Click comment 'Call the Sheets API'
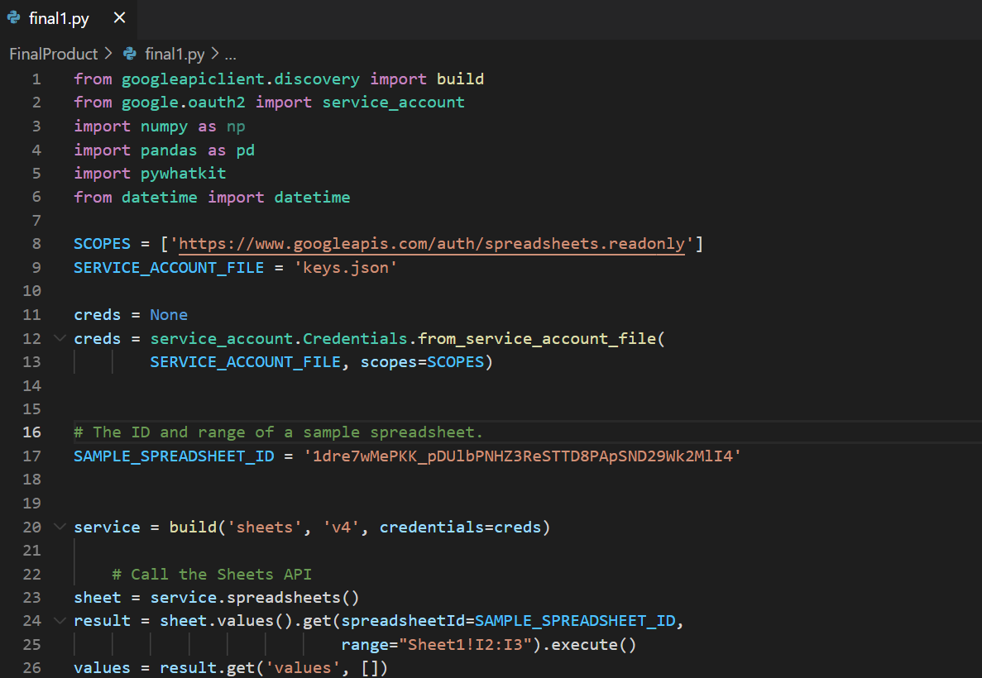 212,575
